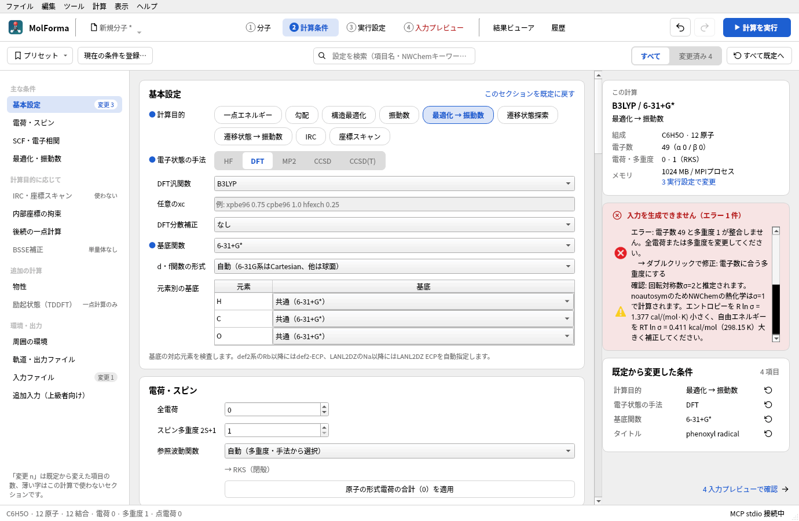Screen dimensions: 799x521
Task: Click the undo arrow button in header
Action: point(680,27)
